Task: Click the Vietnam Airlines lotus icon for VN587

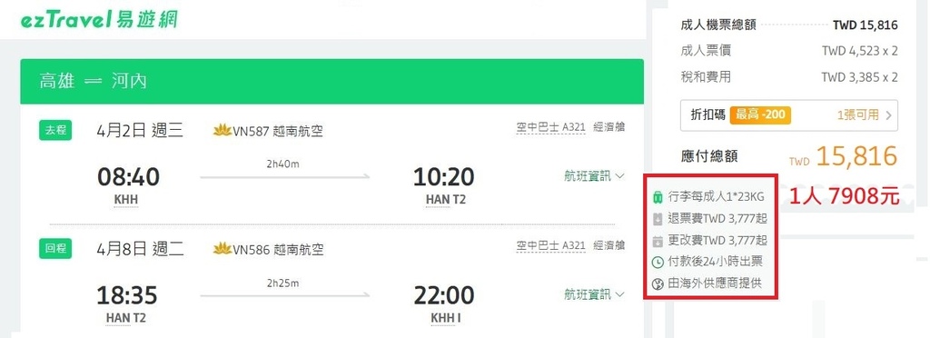Action: coord(223,131)
